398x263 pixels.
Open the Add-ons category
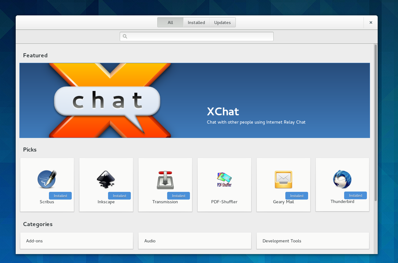pyautogui.click(x=76, y=241)
